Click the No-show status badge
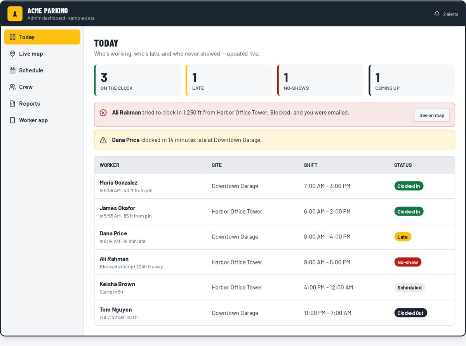The height and width of the screenshot is (346, 466). click(x=408, y=262)
